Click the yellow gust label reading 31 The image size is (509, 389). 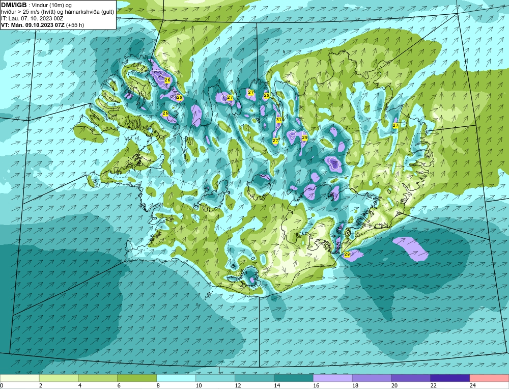click(x=279, y=120)
